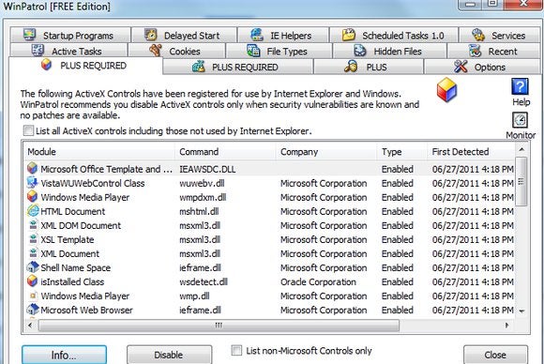Click the horizontal scroll left arrow
The height and width of the screenshot is (364, 544).
point(30,326)
